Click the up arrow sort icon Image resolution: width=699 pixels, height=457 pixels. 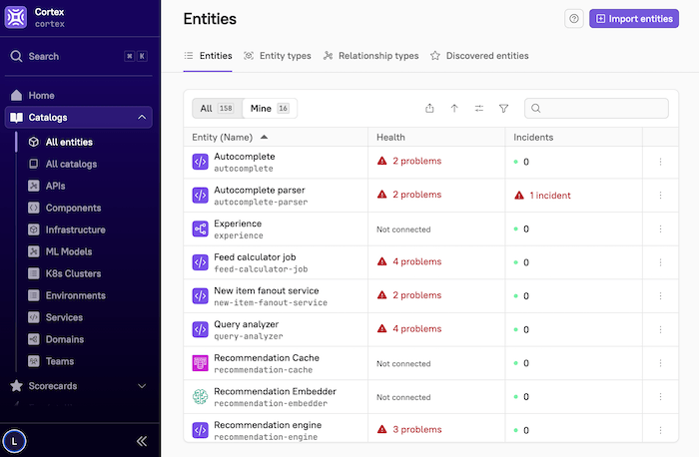pos(454,108)
